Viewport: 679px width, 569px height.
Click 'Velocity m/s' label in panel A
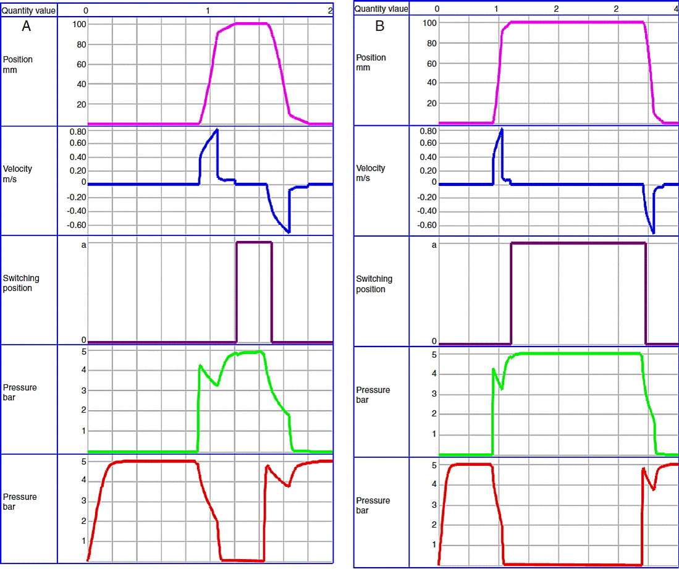tap(17, 174)
